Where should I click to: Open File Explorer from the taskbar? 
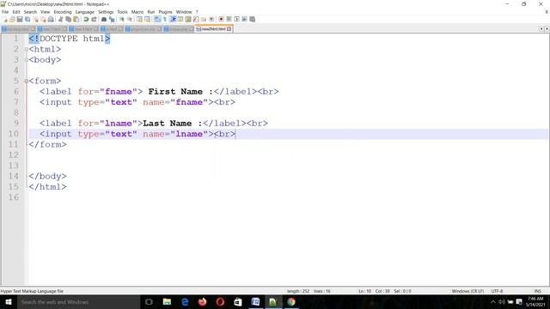167,301
